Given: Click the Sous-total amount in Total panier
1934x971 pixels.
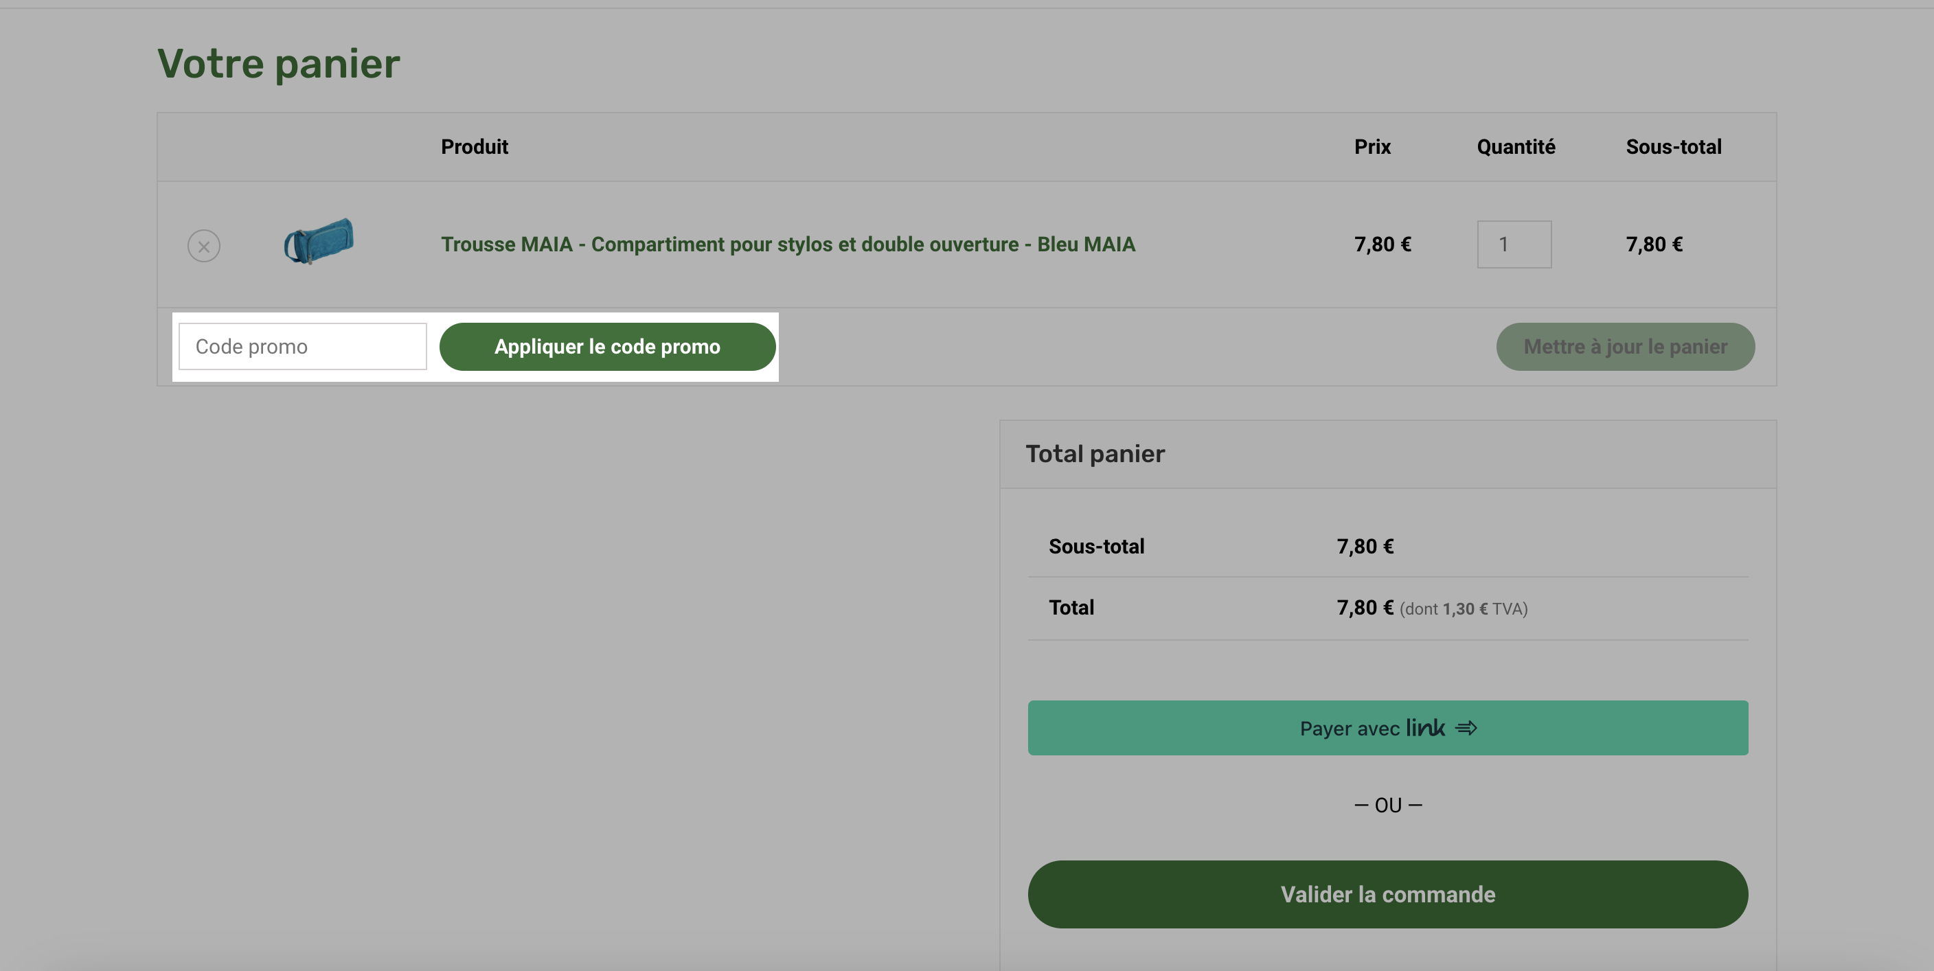Looking at the screenshot, I should (x=1365, y=546).
